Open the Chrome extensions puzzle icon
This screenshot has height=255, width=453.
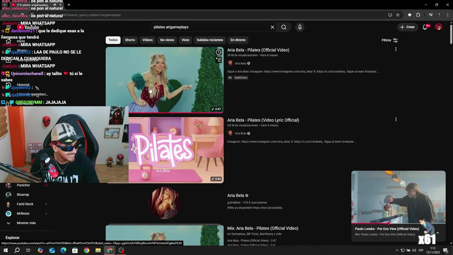418,15
